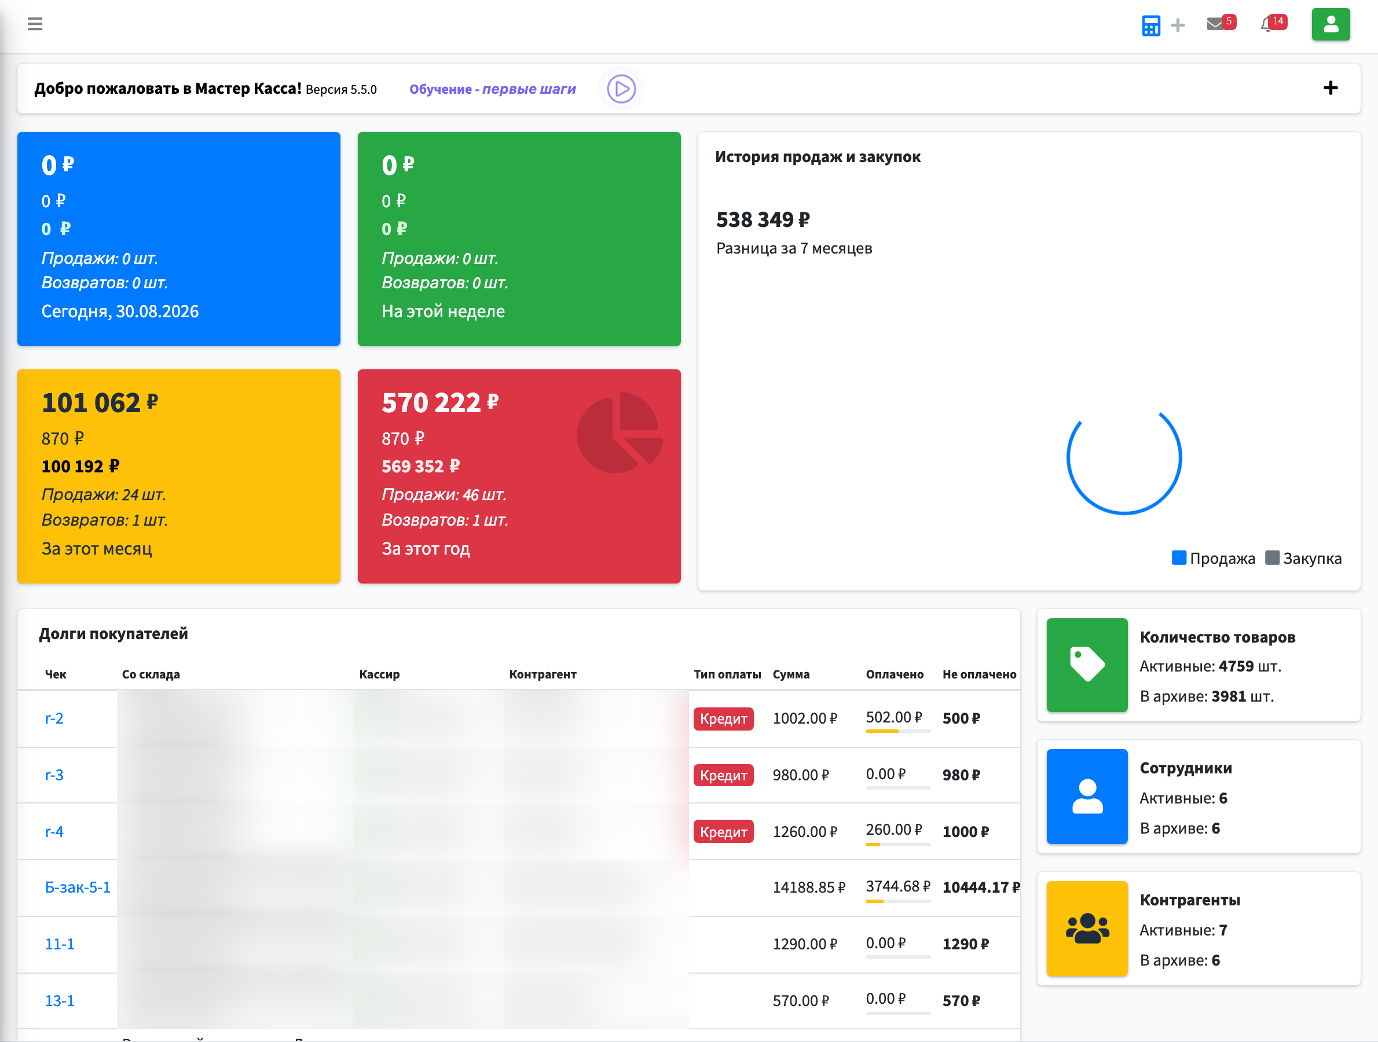The image size is (1378, 1042).
Task: Click the payment progress bar for r-4
Action: point(897,845)
